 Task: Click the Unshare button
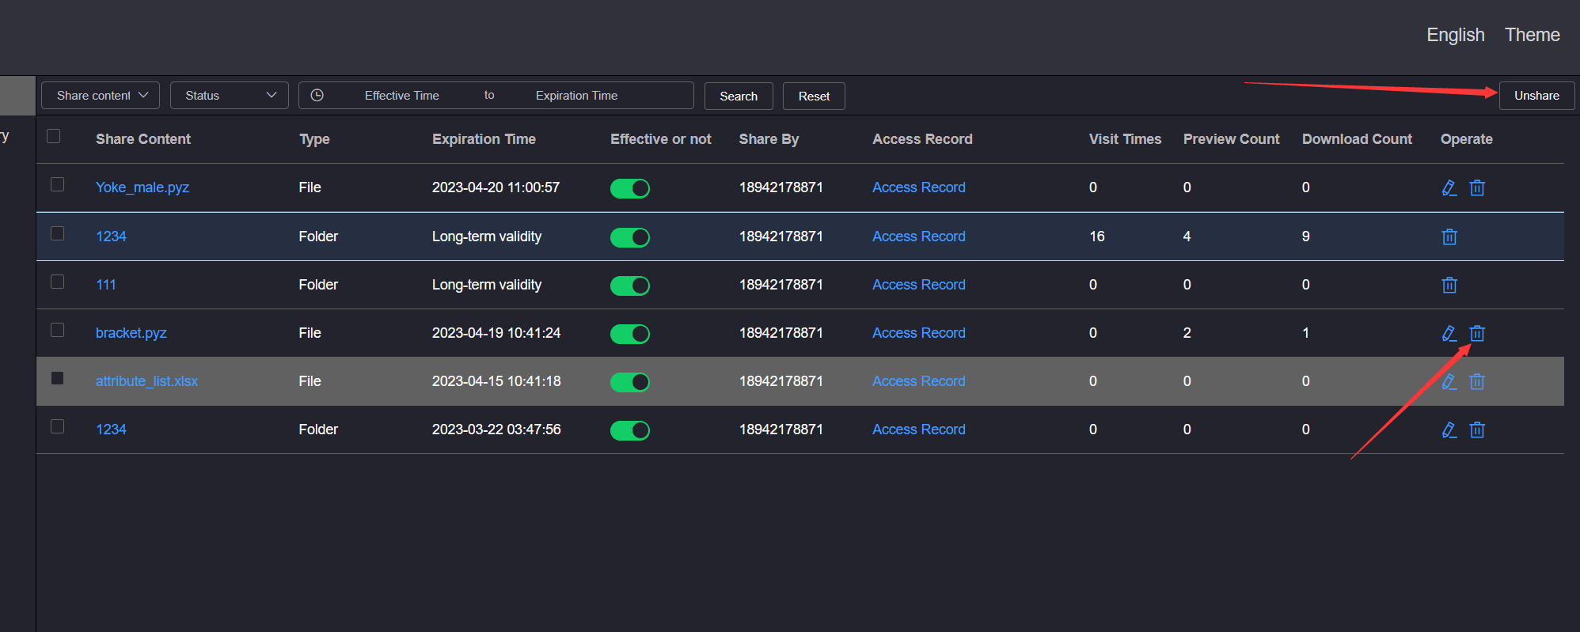(1536, 95)
